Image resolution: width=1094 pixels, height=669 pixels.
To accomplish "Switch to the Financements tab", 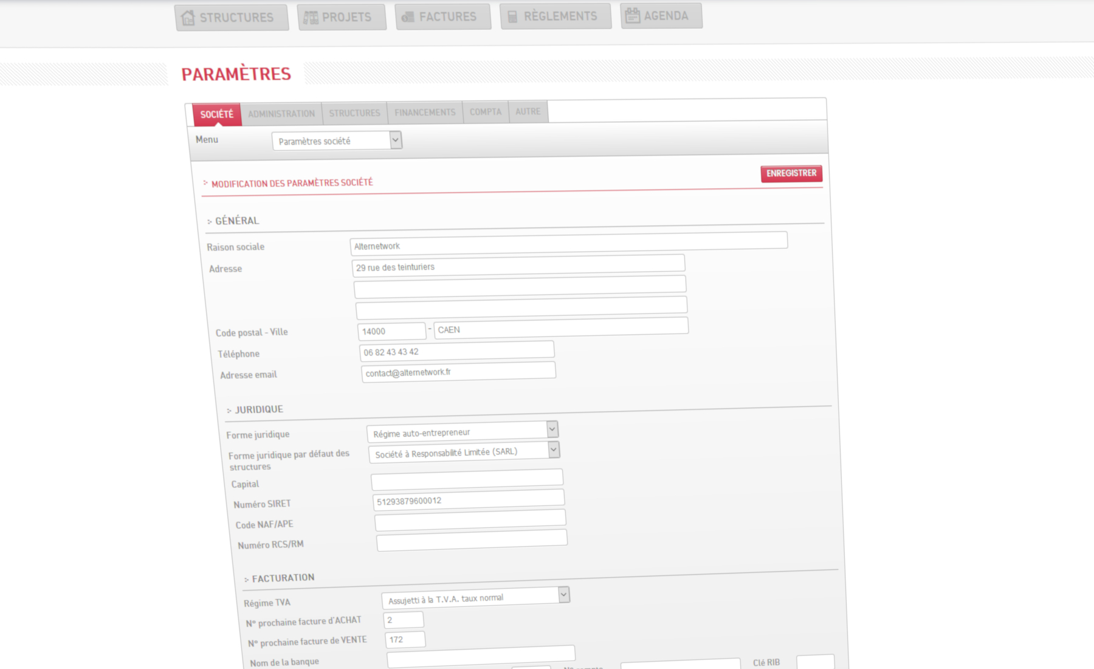I will 425,113.
